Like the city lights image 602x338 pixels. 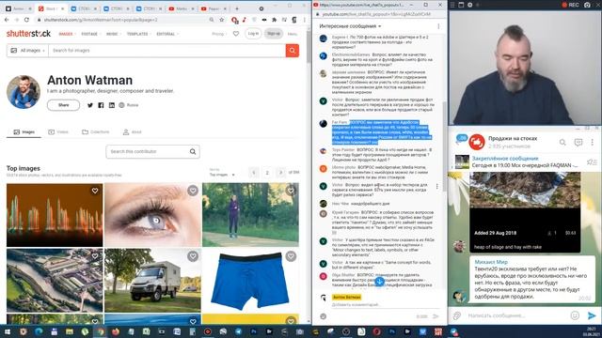95,191
